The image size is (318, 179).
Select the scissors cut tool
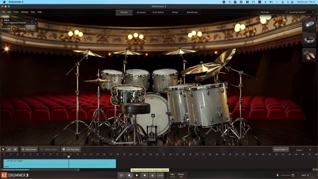(x=15, y=149)
